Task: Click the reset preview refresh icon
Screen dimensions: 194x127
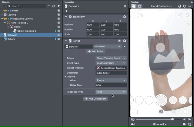Action: (185, 6)
